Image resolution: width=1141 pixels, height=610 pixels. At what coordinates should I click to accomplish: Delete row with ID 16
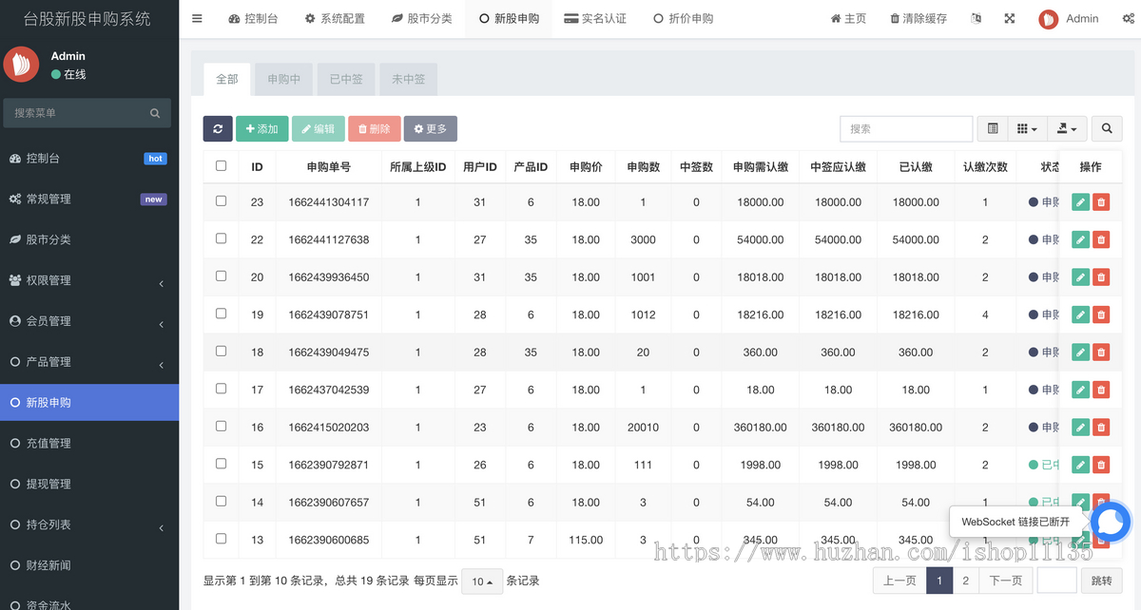tap(1101, 427)
